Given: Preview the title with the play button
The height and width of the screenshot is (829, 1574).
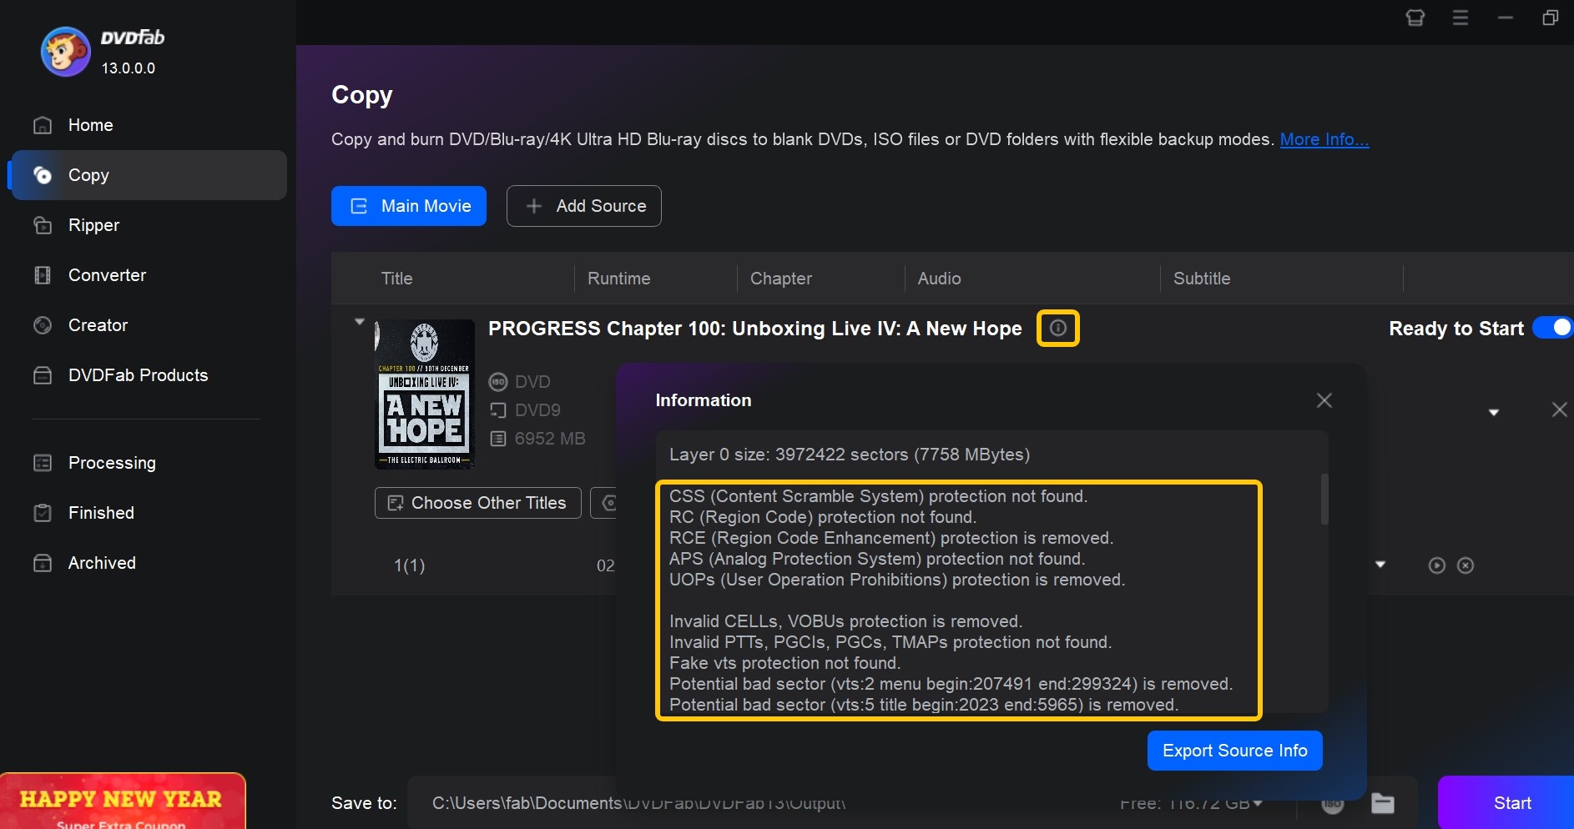Looking at the screenshot, I should point(1437,565).
